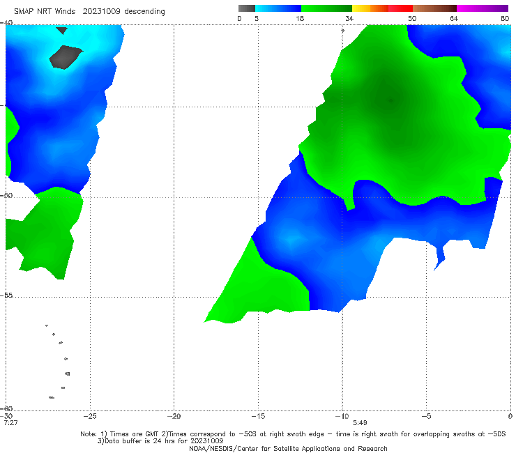Screen dimensions: 516x453
Task: Pick the brown 50–64 color bar segment
Action: [x=434, y=8]
